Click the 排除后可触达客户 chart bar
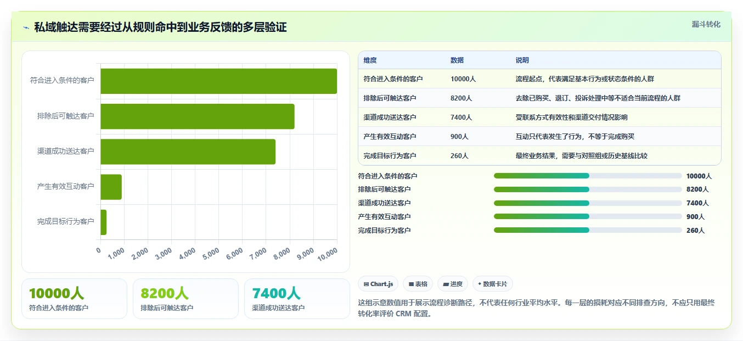 [x=198, y=116]
